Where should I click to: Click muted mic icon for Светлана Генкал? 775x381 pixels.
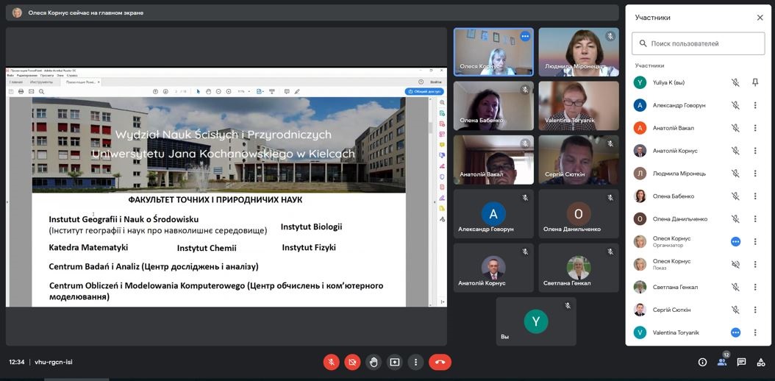point(735,287)
